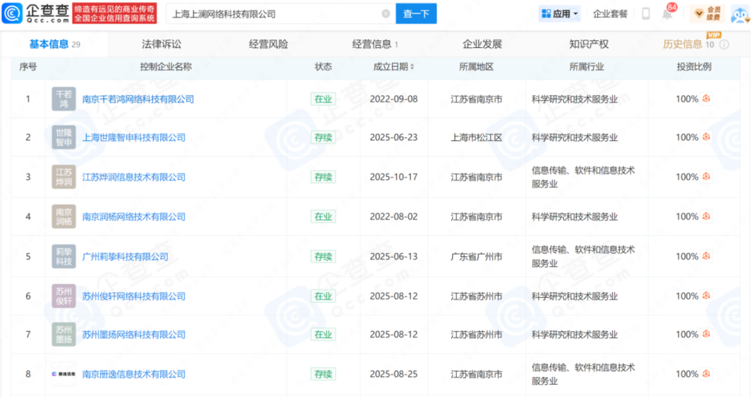Expand the 应用 dropdown menu
The image size is (751, 398).
[x=560, y=14]
